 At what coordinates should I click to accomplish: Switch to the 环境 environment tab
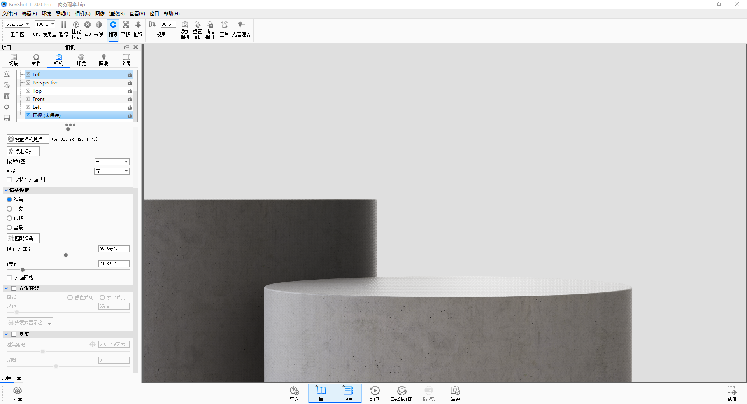(x=81, y=60)
